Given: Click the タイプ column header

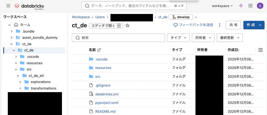Looking at the screenshot, I should [x=177, y=50].
